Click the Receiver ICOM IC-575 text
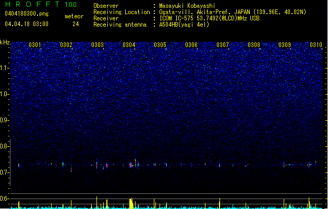The width and height of the screenshot is (328, 209). click(209, 18)
